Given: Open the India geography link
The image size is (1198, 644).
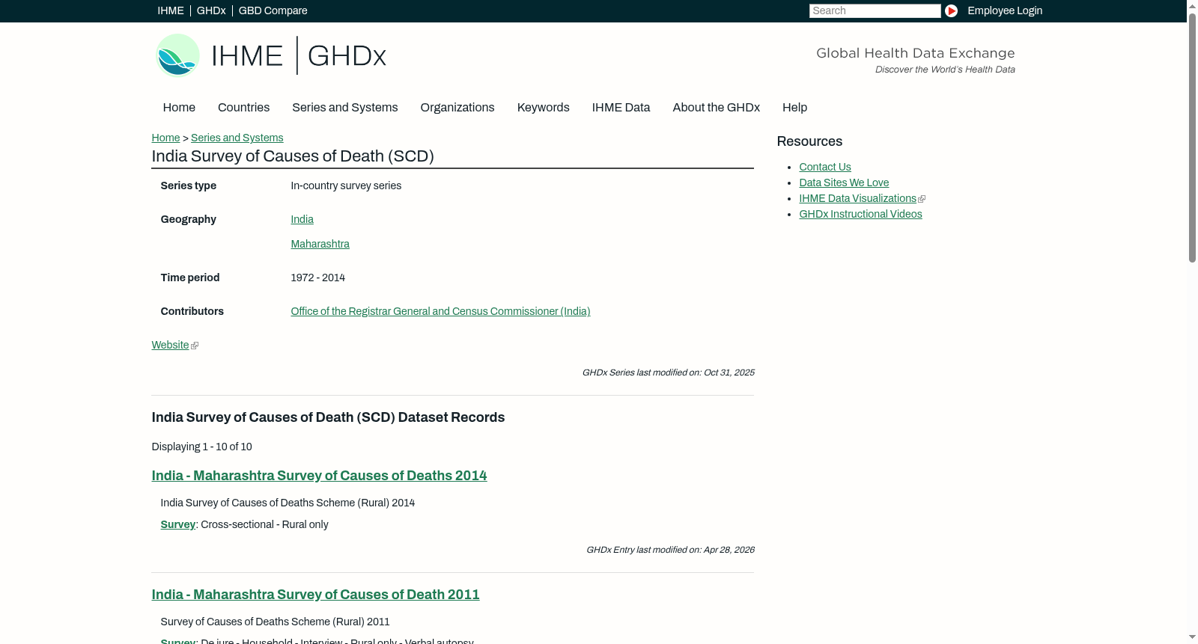Looking at the screenshot, I should pyautogui.click(x=302, y=219).
